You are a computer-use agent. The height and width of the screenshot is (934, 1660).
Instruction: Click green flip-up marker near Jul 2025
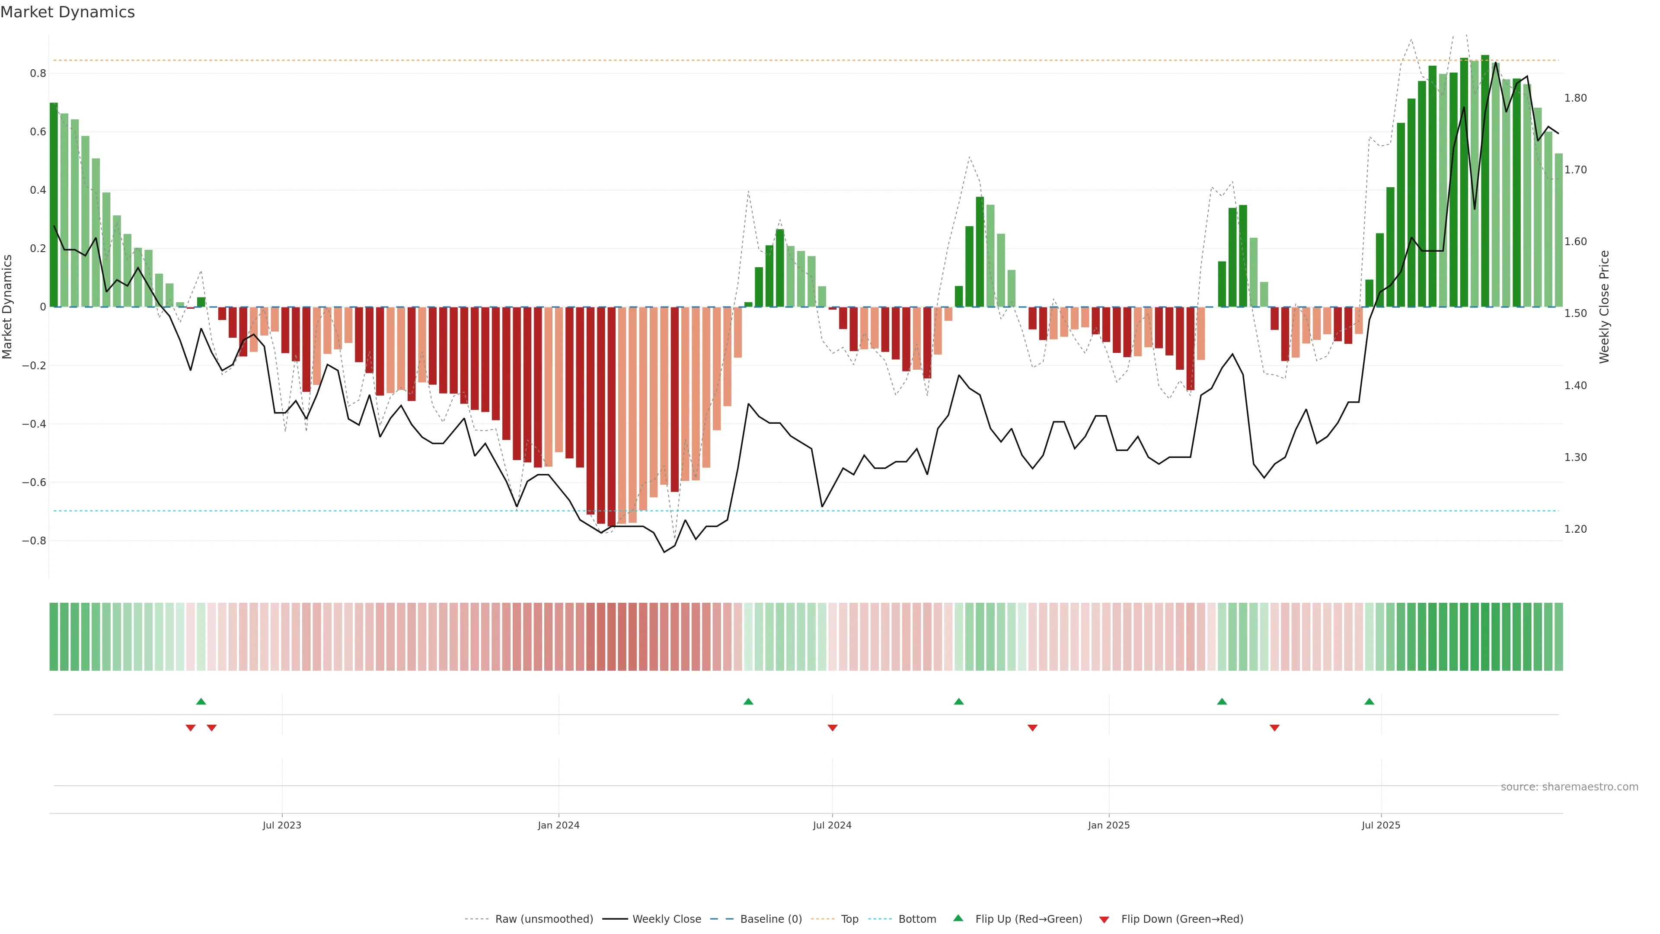tap(1369, 701)
